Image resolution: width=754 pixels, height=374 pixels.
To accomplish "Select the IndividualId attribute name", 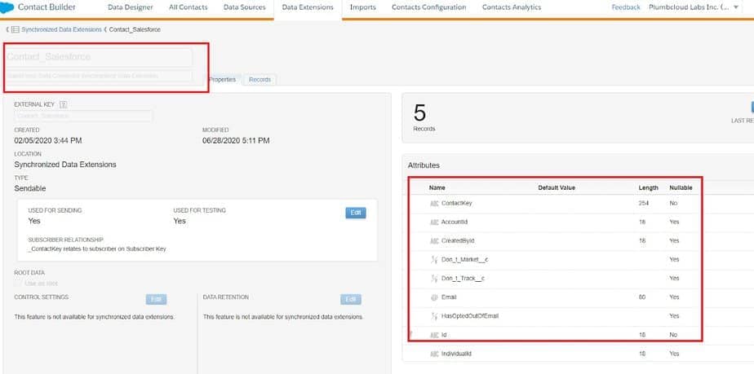I will 456,354.
